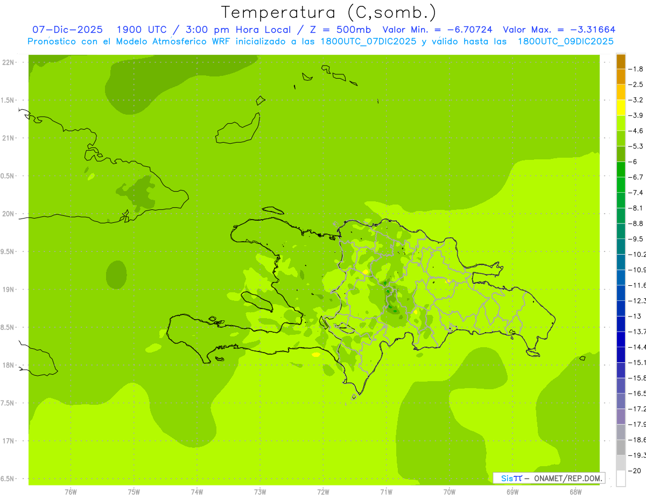Click the "17N" latitude label
This screenshot has height=499, width=646.
[x=8, y=441]
